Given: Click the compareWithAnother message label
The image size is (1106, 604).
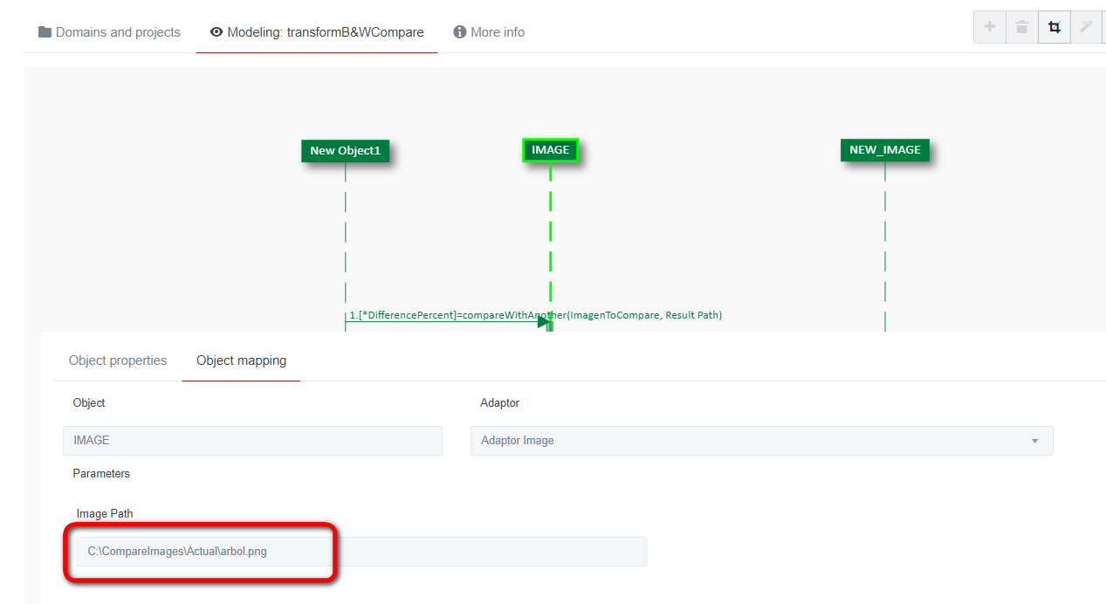Looking at the screenshot, I should [535, 315].
